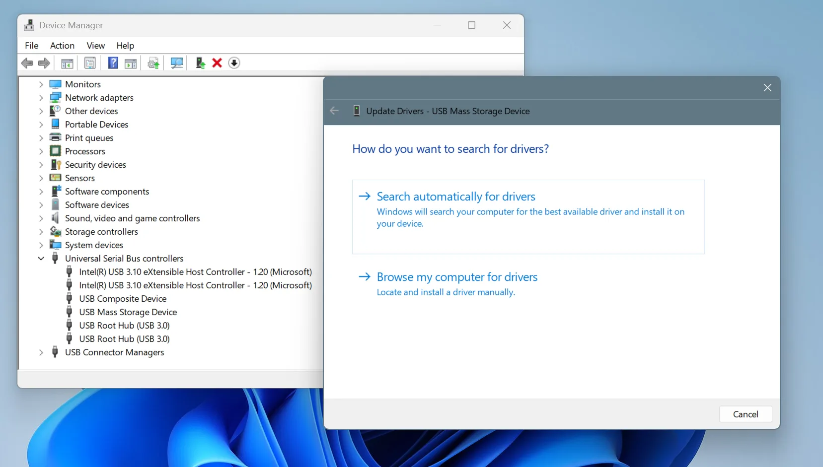Click the Other devices category icon
Image resolution: width=823 pixels, height=467 pixels.
(56, 111)
